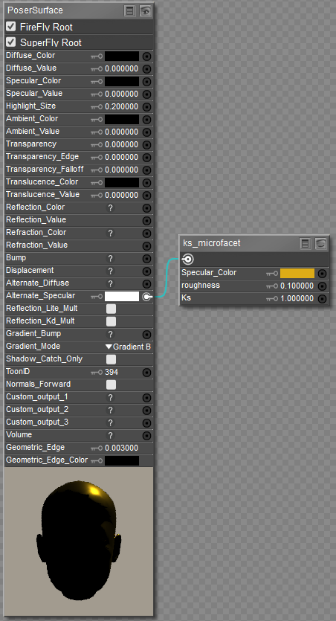Click the ks_microfacet node output connector

188,260
